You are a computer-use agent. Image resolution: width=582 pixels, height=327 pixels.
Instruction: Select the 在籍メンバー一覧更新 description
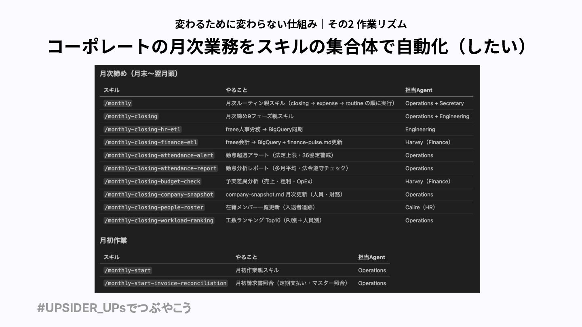tap(270, 208)
